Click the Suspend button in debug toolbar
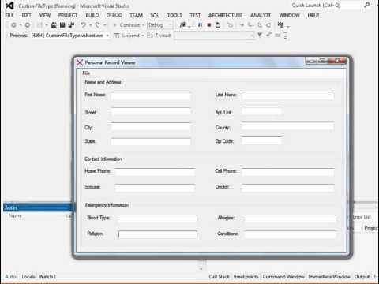The width and height of the screenshot is (379, 284). 127,35
